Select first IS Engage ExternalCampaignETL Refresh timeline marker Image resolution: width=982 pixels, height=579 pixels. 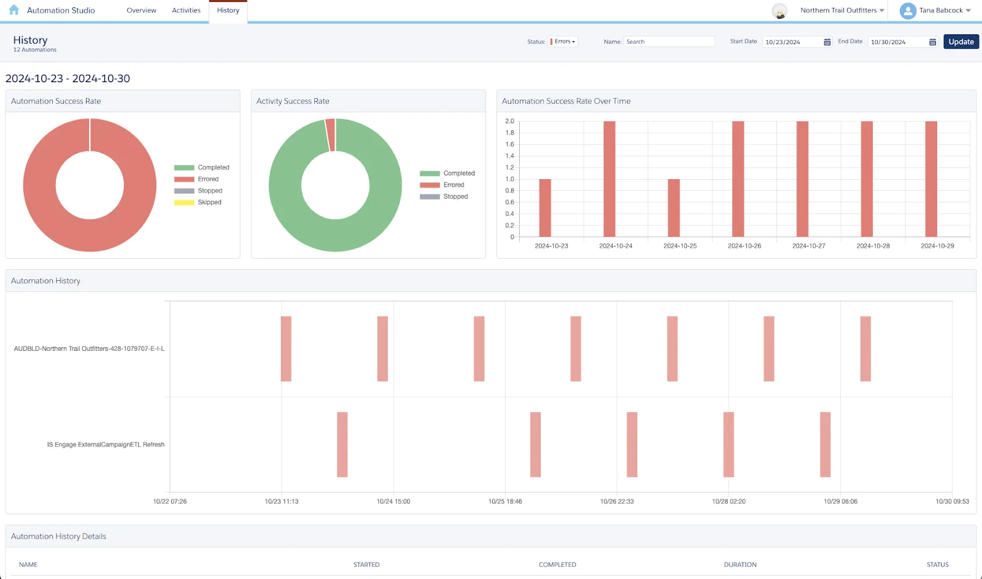tap(342, 445)
